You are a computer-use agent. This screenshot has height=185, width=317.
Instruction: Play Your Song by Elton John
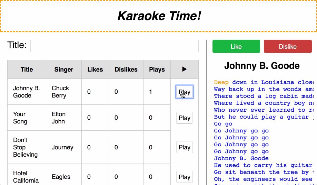click(185, 118)
